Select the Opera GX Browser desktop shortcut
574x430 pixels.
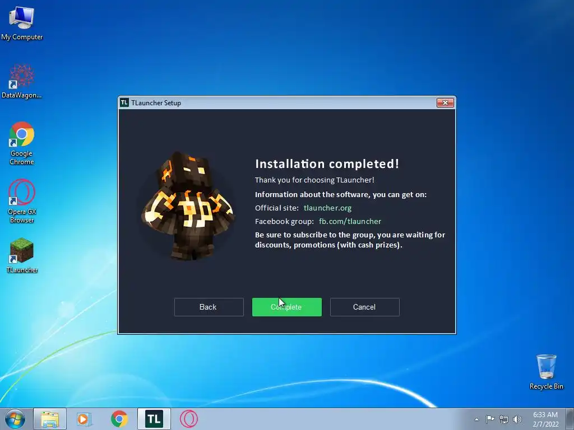click(22, 201)
